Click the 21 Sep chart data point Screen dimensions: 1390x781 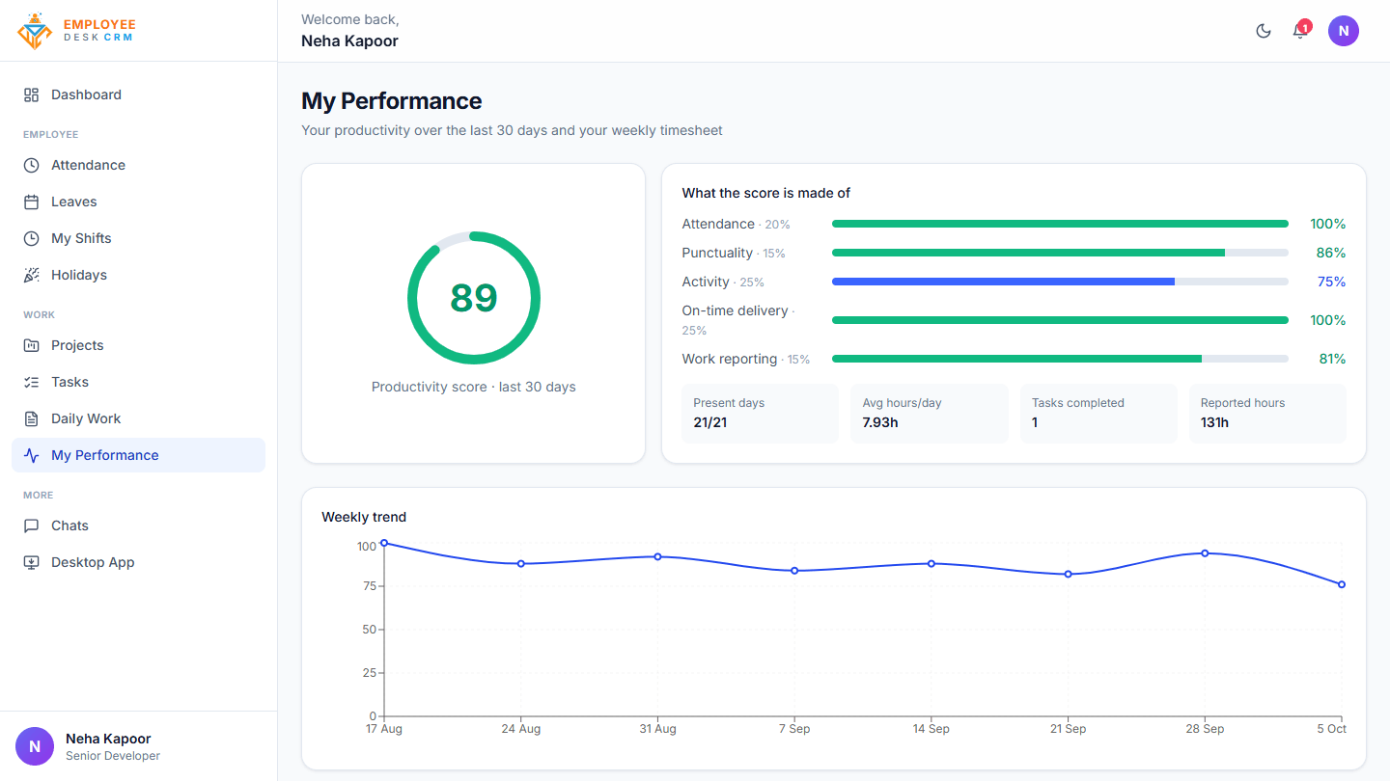[x=1069, y=575]
